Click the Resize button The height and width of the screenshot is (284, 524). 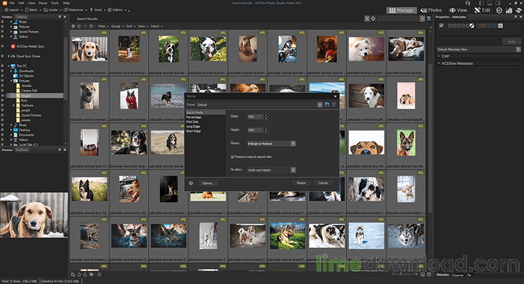coord(301,183)
